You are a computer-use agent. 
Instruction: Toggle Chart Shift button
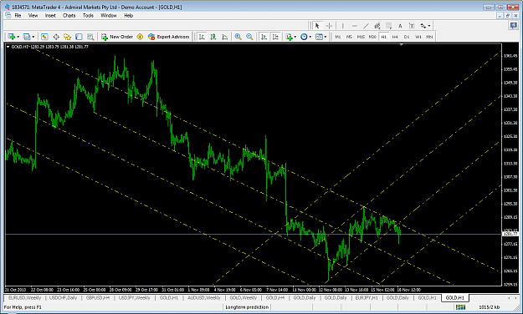click(275, 37)
